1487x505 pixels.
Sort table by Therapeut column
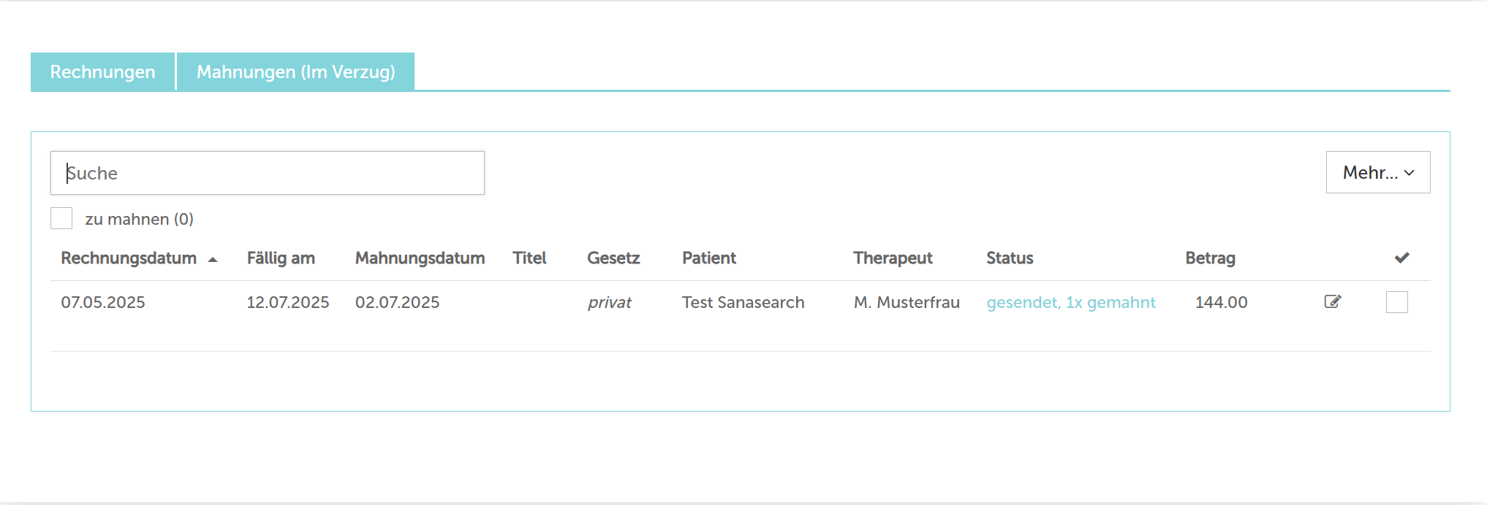click(893, 258)
